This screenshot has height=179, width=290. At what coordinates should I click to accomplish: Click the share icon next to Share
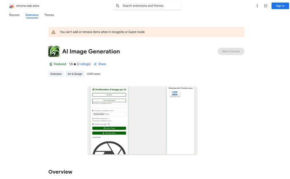point(95,64)
